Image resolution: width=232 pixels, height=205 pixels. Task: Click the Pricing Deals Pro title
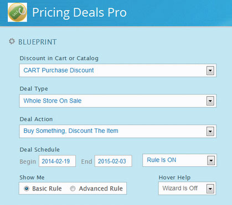point(79,13)
